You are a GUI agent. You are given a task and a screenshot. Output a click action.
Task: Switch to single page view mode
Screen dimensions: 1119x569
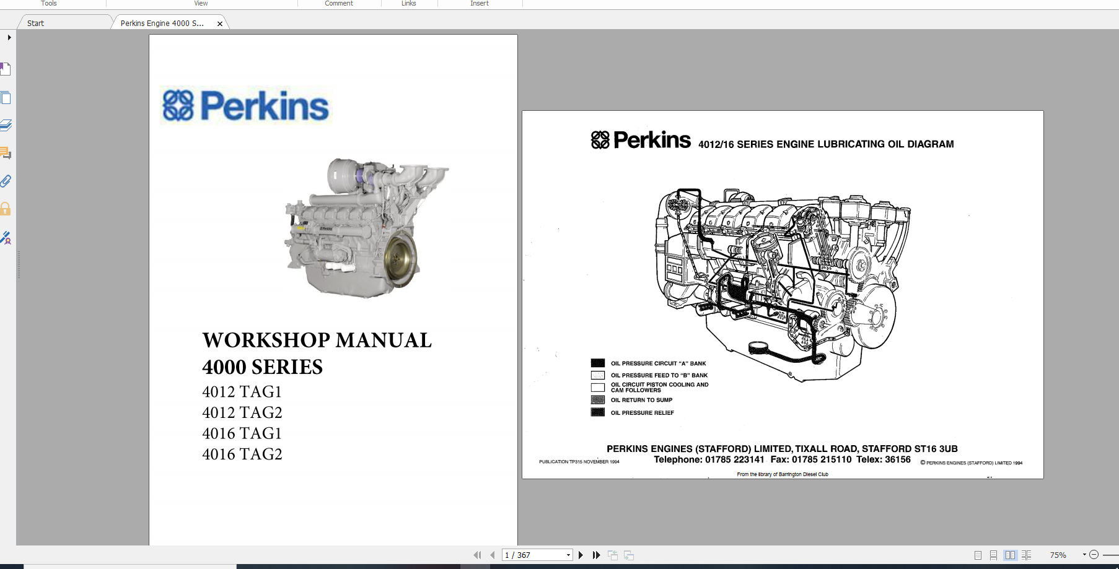point(979,555)
